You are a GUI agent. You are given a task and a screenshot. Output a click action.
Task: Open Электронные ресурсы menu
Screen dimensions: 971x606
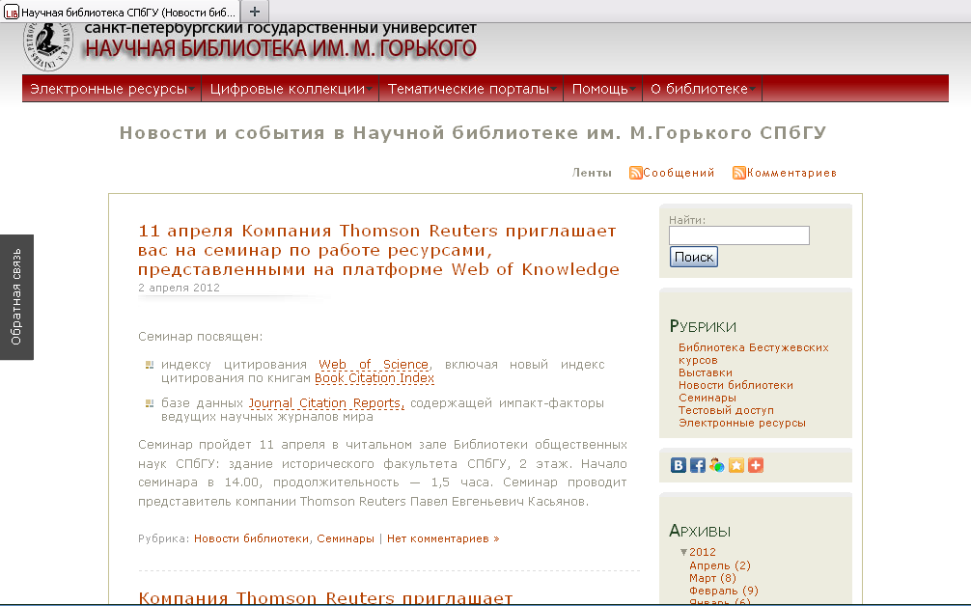click(x=112, y=89)
